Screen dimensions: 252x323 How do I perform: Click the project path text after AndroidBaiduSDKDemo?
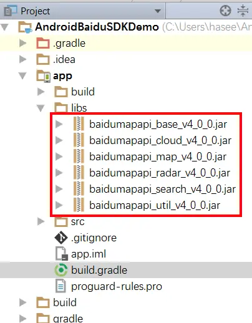tap(207, 27)
